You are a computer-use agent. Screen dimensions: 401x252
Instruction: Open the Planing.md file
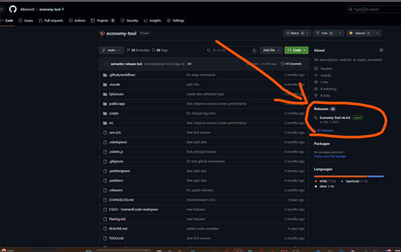click(117, 219)
